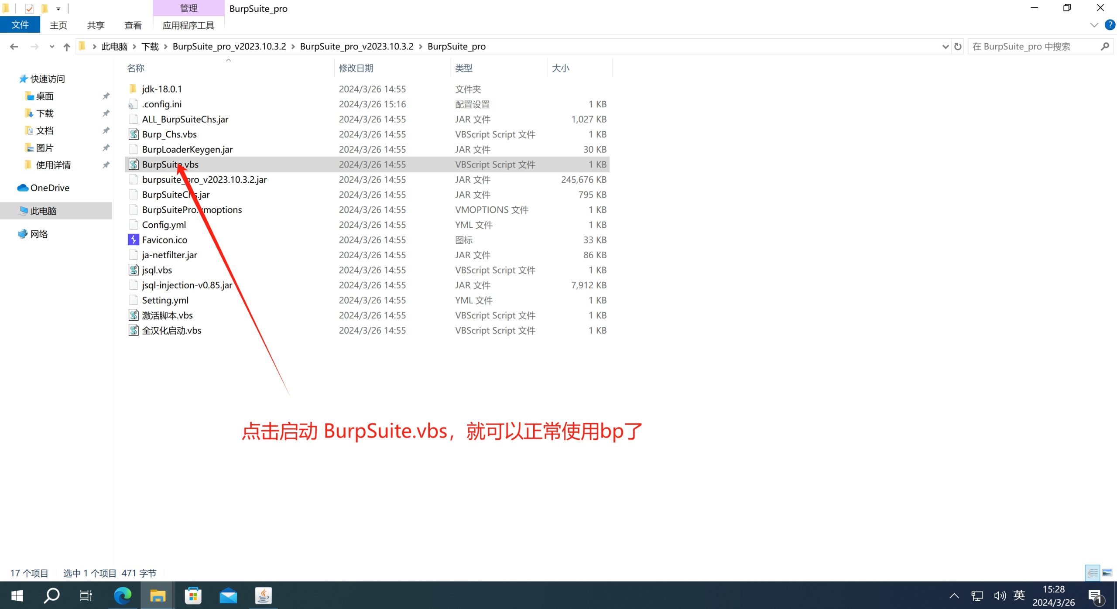
Task: Click the back navigation arrow
Action: coord(14,47)
